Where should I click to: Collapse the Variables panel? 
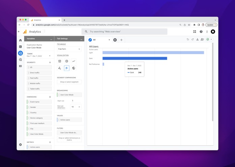click(51, 39)
